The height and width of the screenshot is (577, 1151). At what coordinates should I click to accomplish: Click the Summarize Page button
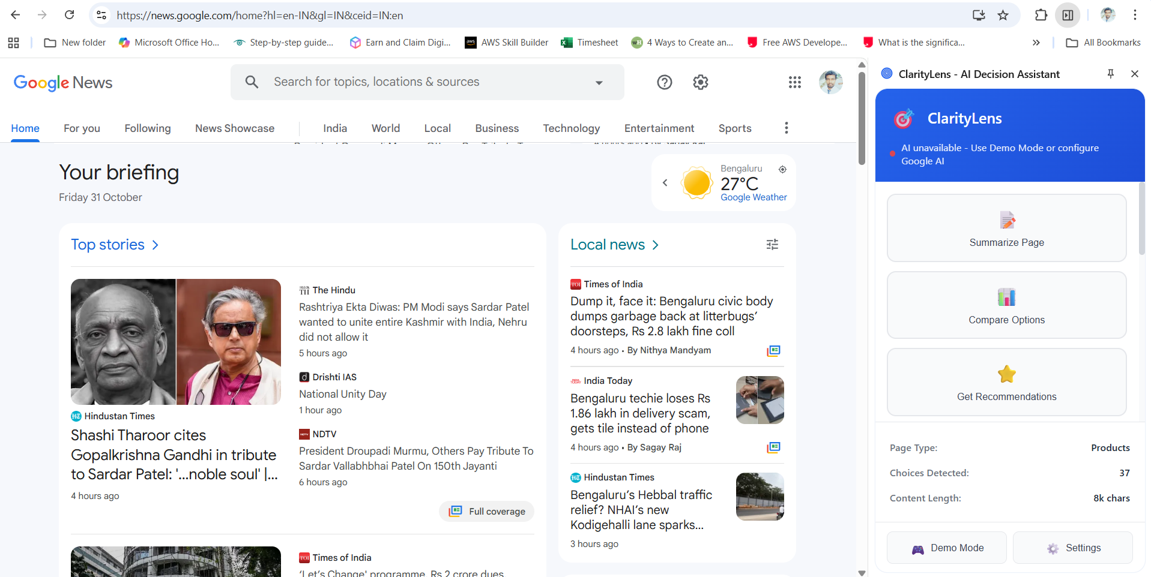coord(1007,228)
